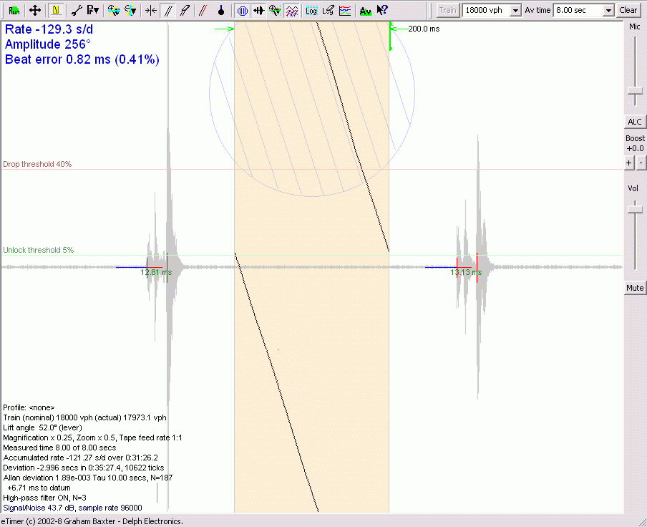This screenshot has width=647, height=527.
Task: Click the Log icon in toolbar
Action: 311,11
